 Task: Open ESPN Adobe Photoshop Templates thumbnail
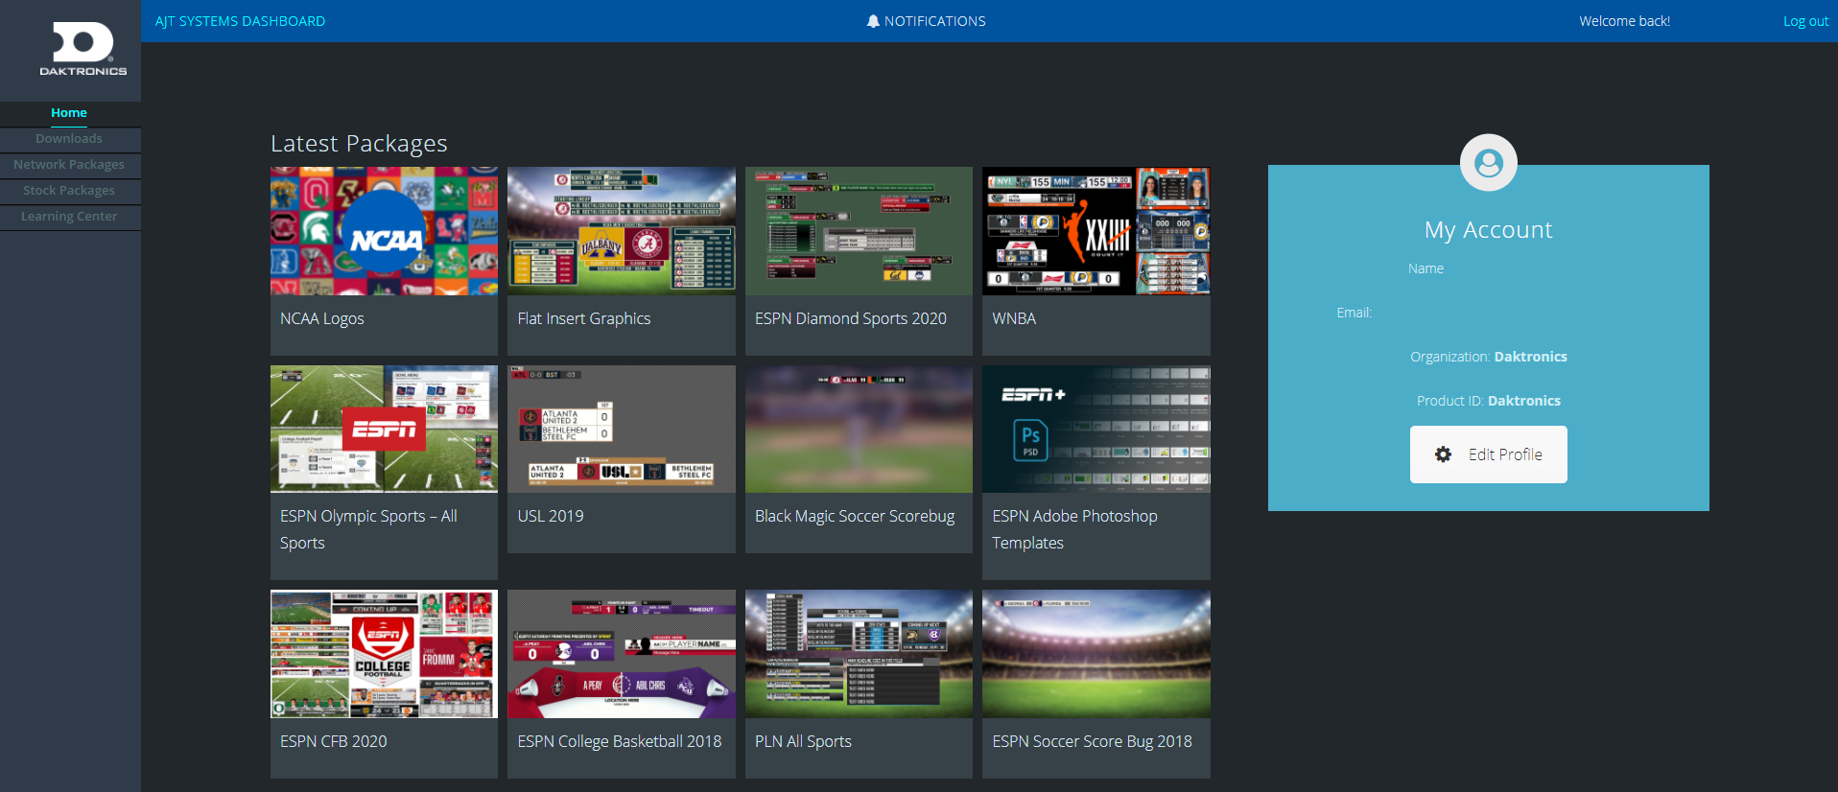[x=1096, y=429]
